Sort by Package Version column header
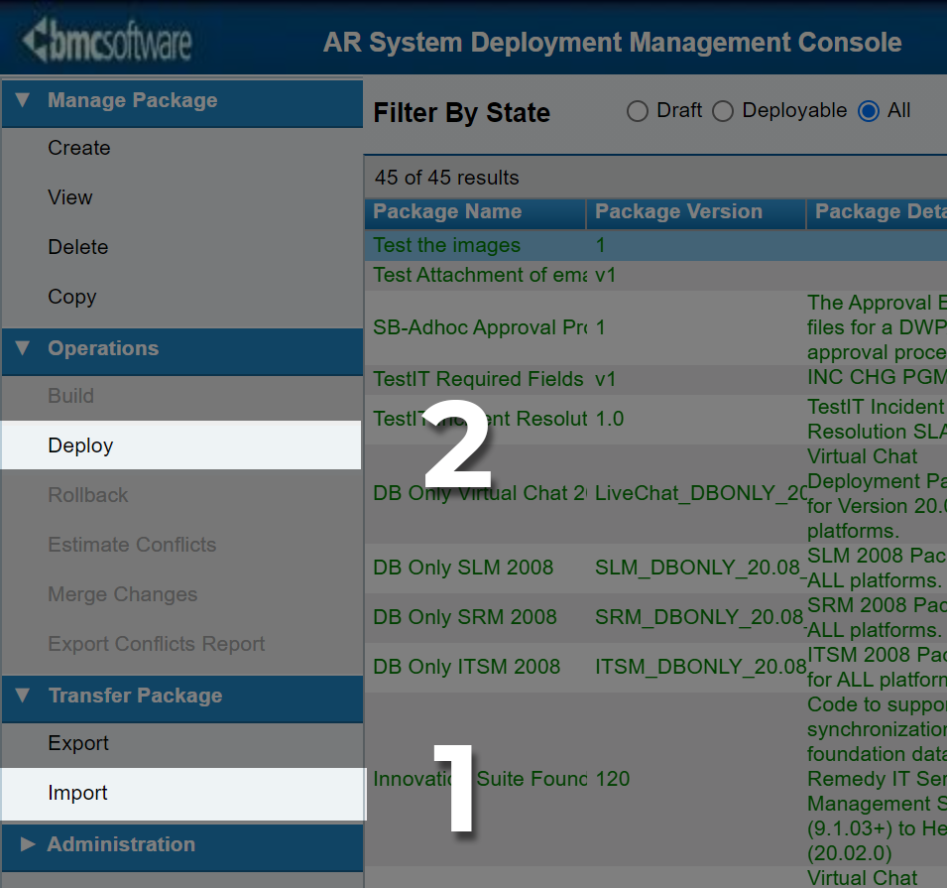This screenshot has height=888, width=947. (678, 211)
